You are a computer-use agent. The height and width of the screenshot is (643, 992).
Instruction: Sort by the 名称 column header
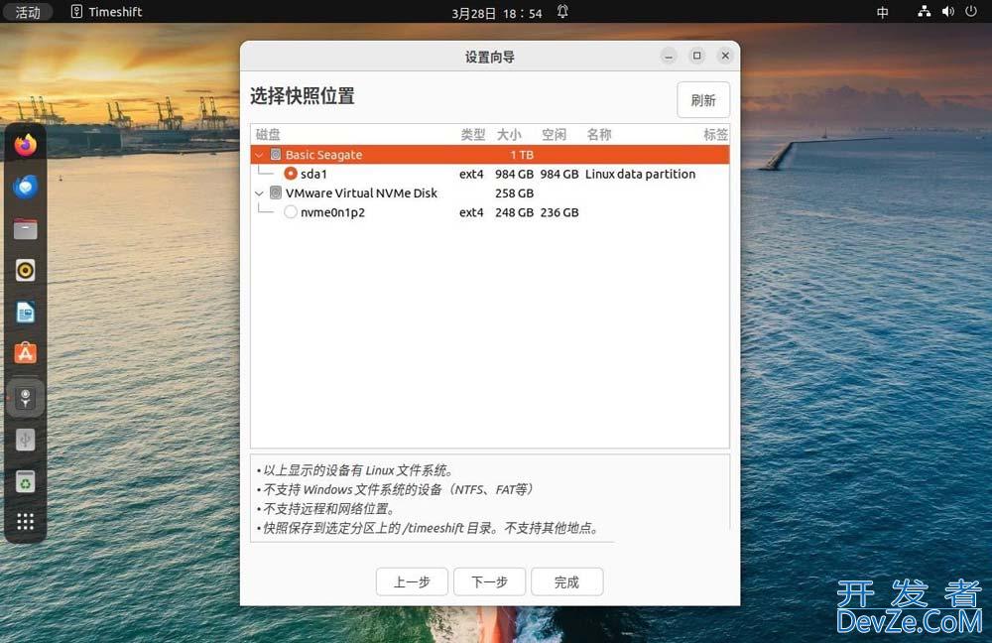pyautogui.click(x=598, y=134)
